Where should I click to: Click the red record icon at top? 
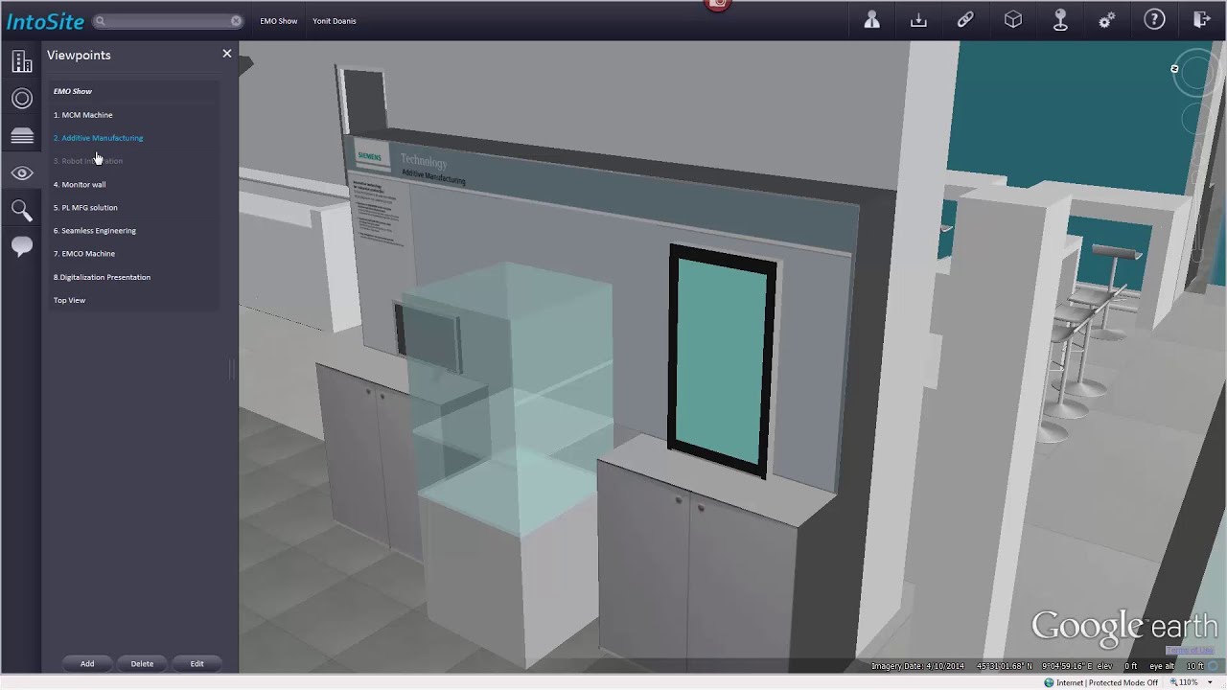[718, 5]
